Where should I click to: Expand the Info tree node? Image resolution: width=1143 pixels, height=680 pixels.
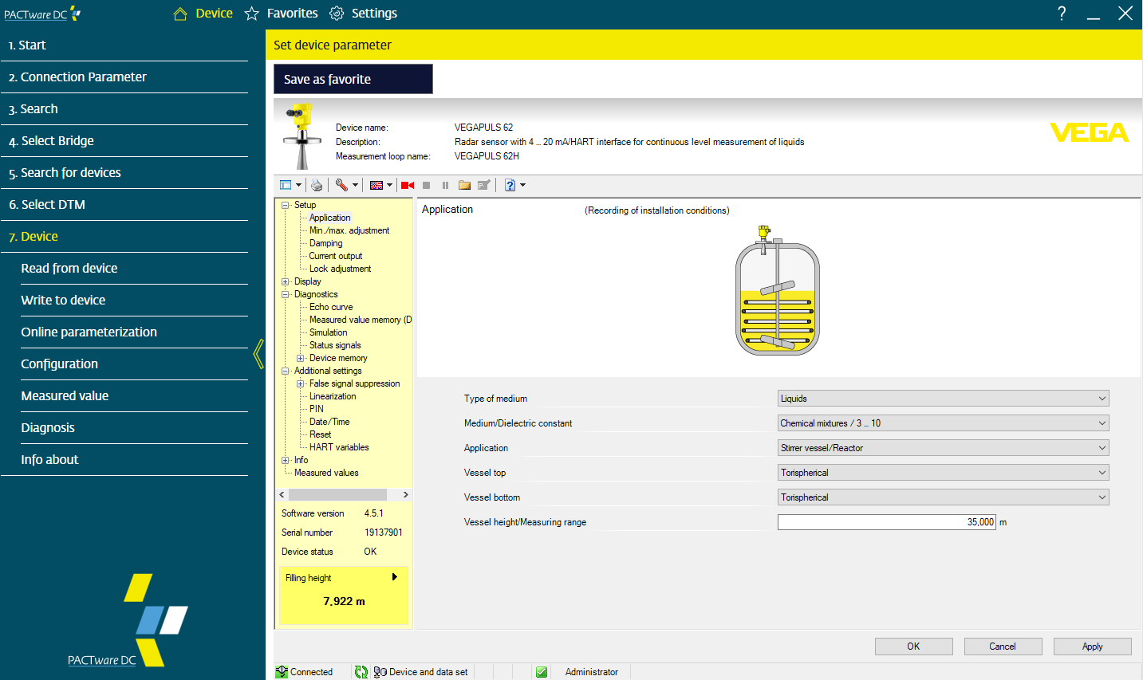click(286, 460)
